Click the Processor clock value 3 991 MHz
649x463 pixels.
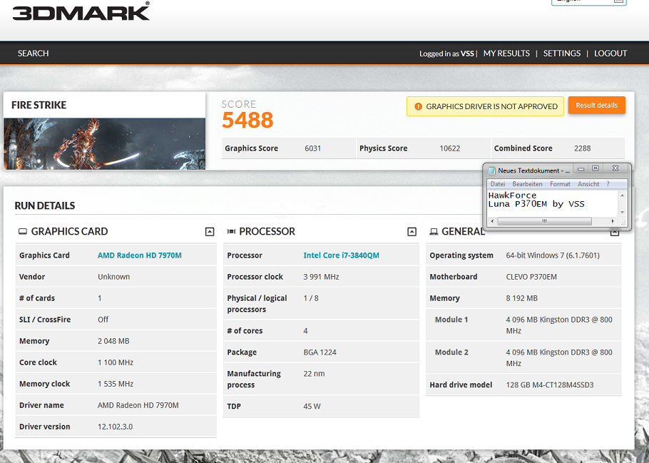coord(321,277)
